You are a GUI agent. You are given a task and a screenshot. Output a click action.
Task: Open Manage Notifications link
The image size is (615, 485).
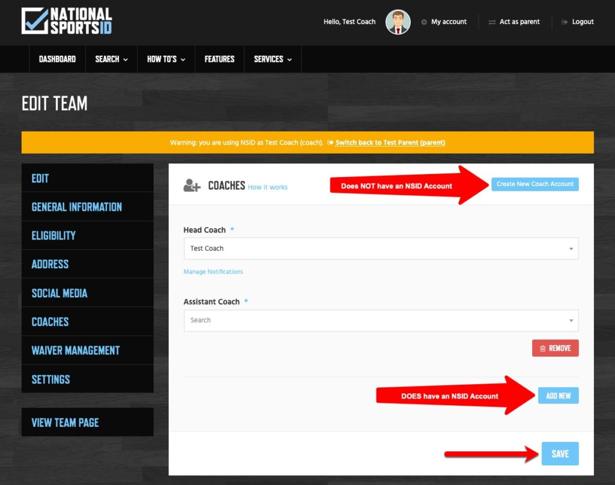213,271
